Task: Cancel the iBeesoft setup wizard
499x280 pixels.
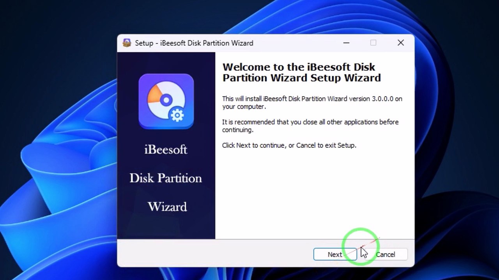Action: pyautogui.click(x=386, y=254)
